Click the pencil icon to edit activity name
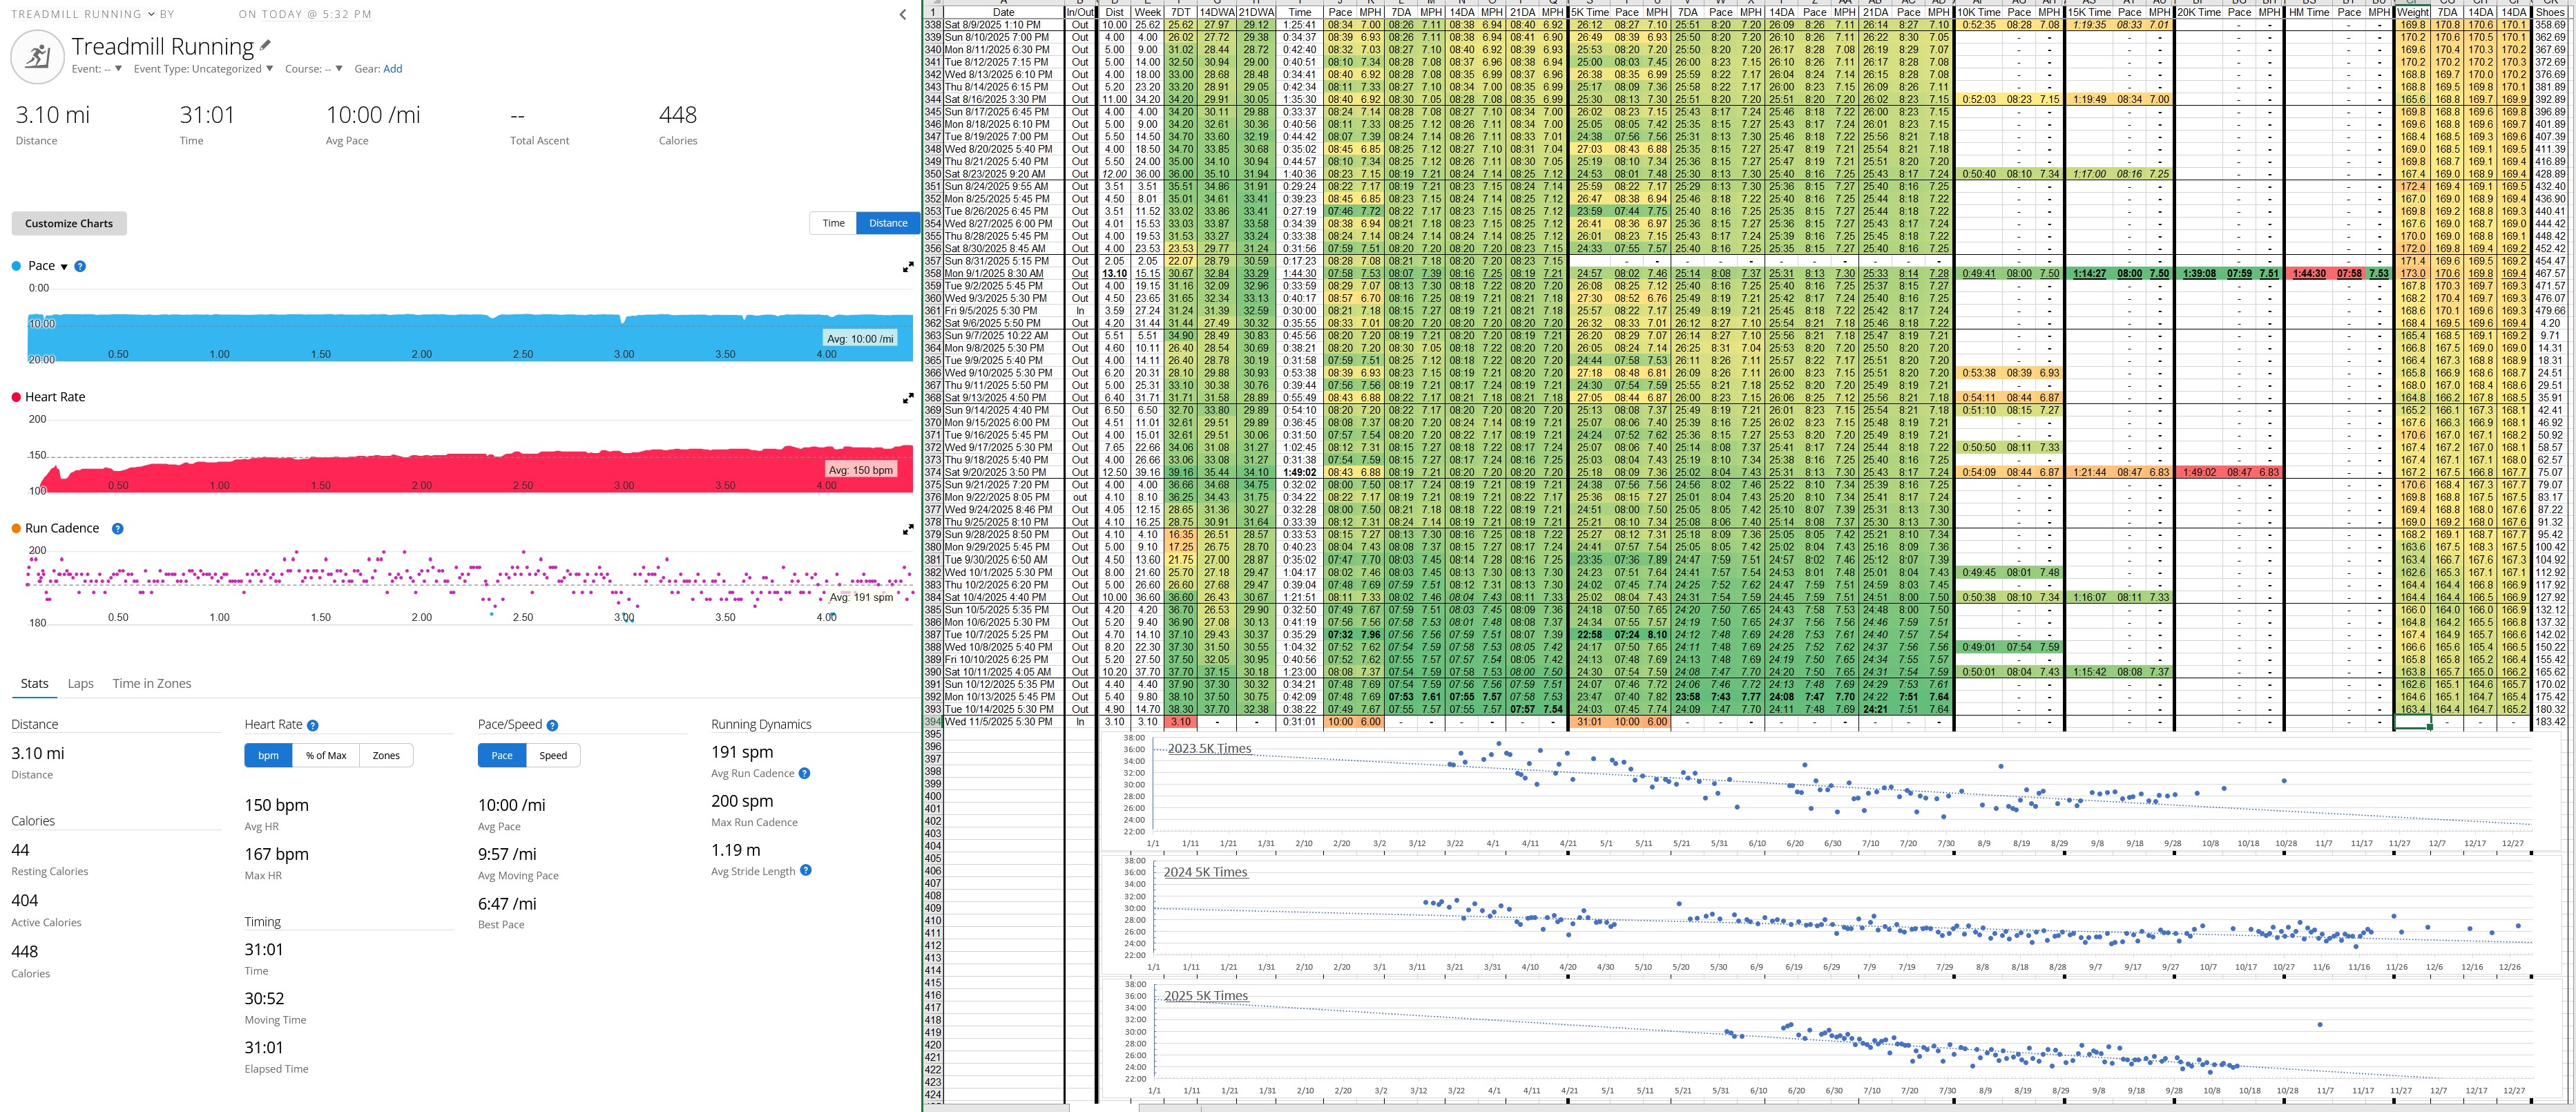Image resolution: width=2576 pixels, height=1112 pixels. pos(265,45)
